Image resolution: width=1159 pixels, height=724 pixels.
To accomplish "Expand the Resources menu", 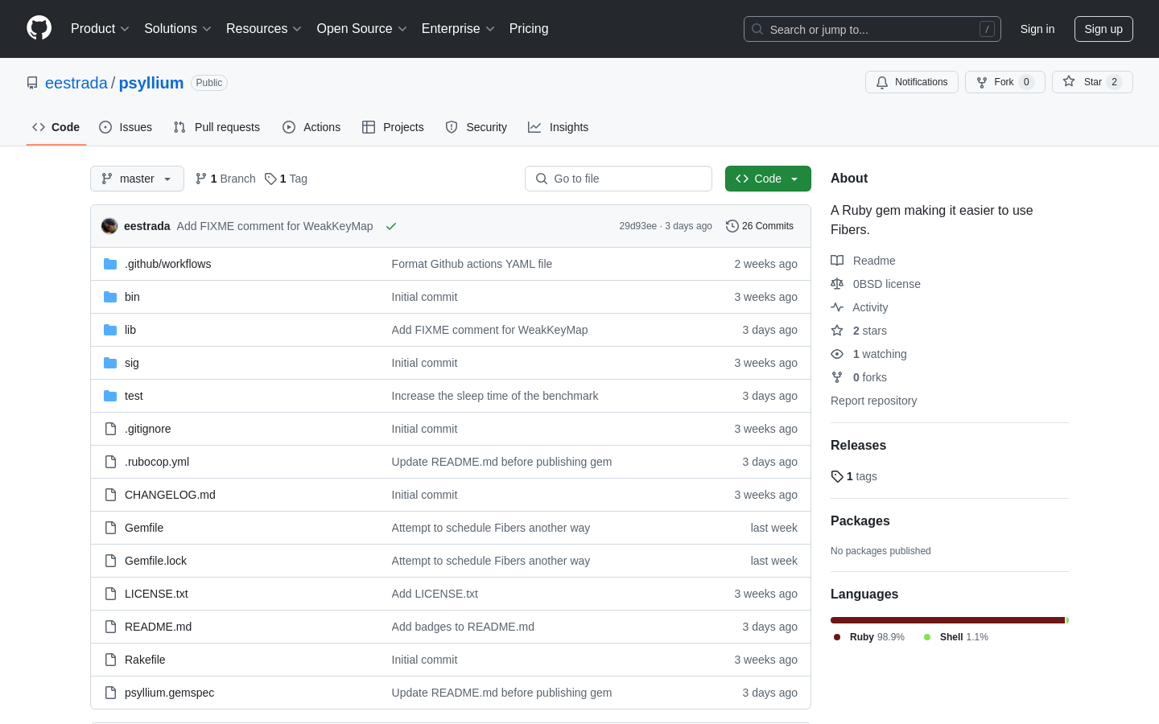I will pyautogui.click(x=264, y=29).
